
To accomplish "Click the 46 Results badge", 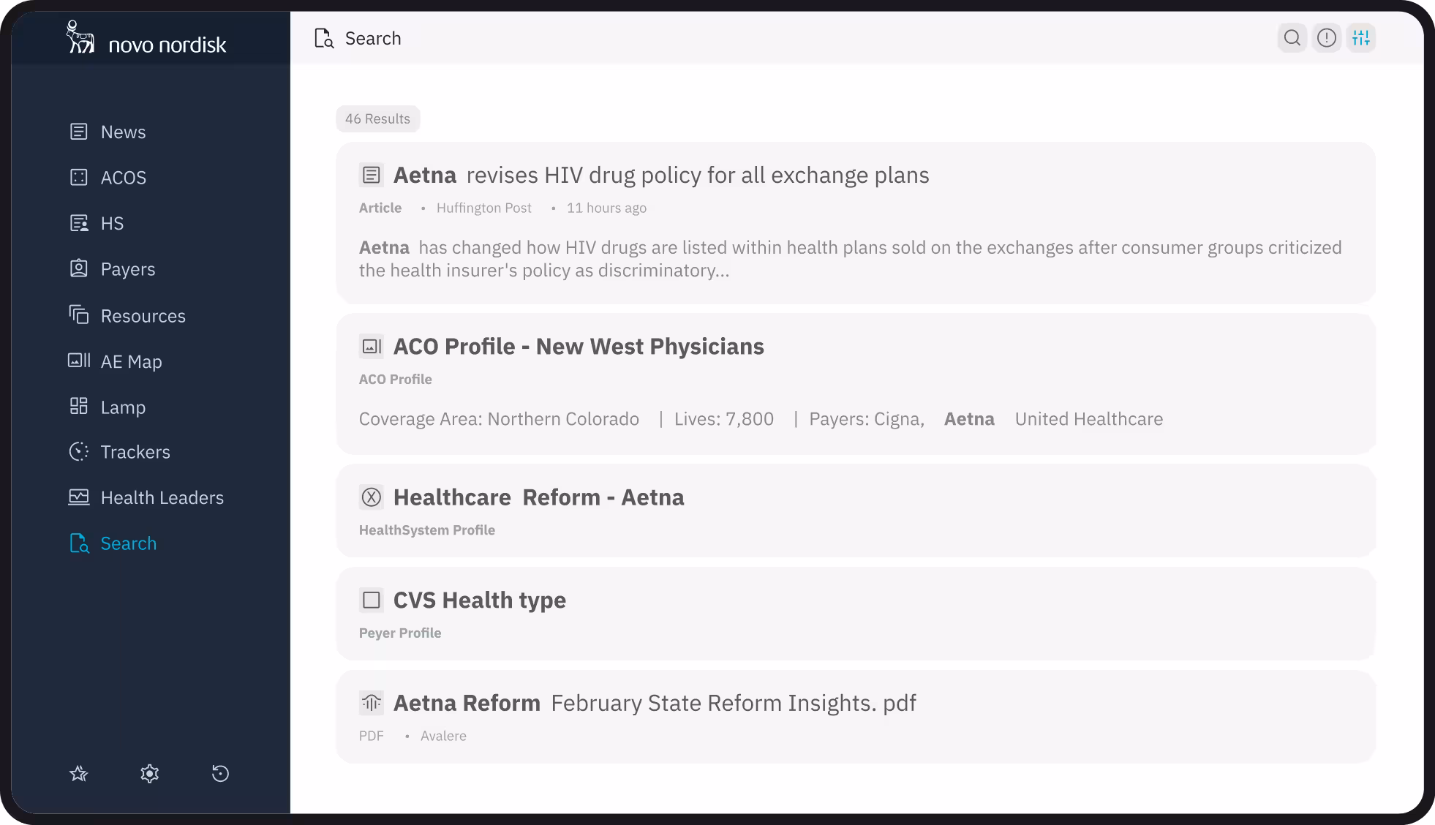I will 377,119.
